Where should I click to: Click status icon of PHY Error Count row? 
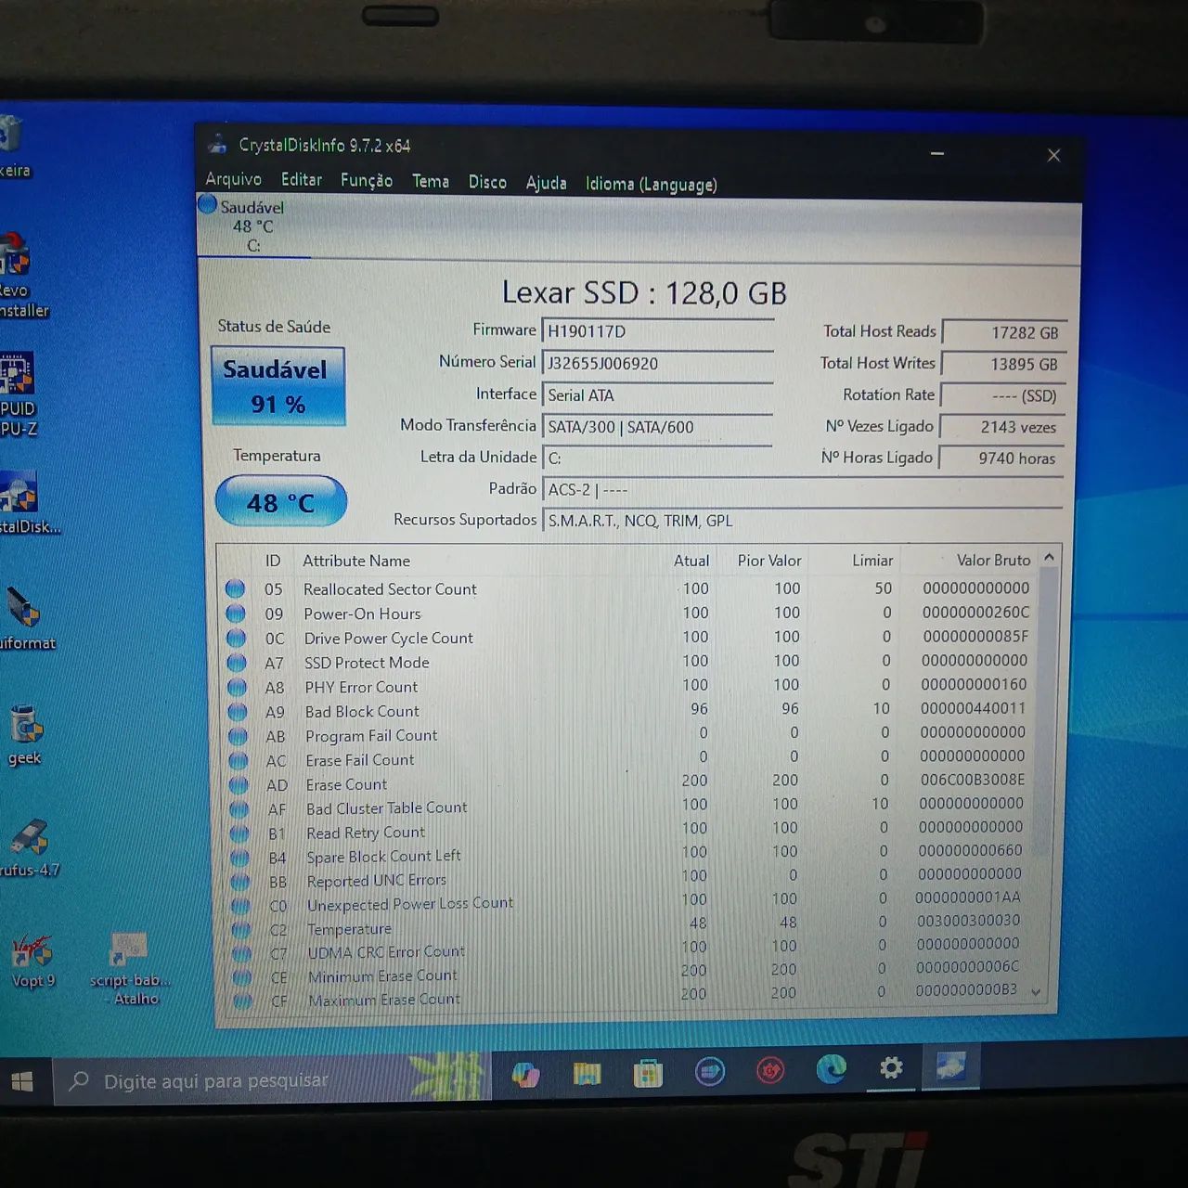click(x=238, y=687)
